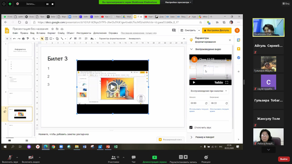Open Google Tasks in the side panel
Viewport: 292px width, 164px height.
tap(239, 58)
